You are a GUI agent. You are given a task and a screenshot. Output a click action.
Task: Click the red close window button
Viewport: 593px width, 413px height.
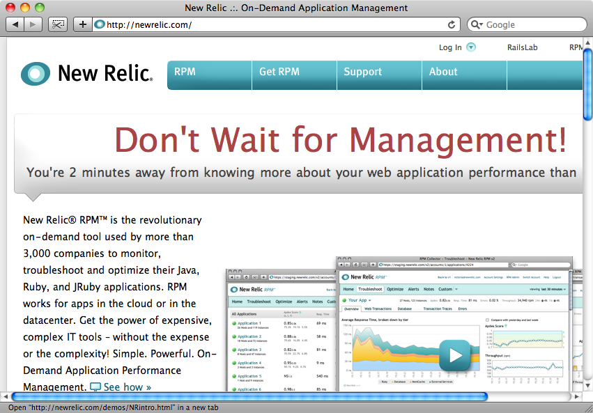tap(10, 8)
